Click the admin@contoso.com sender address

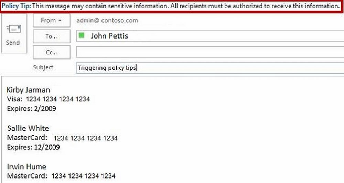[107, 20]
